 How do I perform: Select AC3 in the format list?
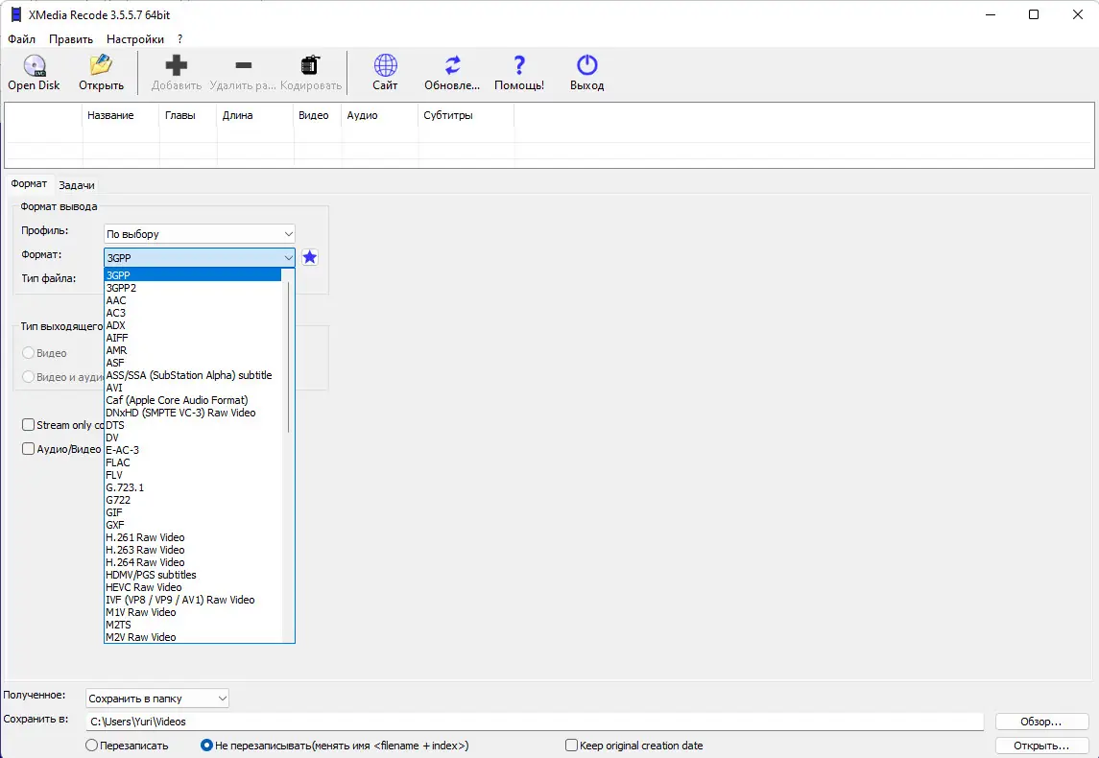pyautogui.click(x=193, y=313)
